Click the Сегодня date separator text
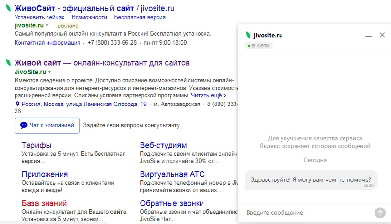Viewport: 391px width, 224px height. [x=315, y=160]
